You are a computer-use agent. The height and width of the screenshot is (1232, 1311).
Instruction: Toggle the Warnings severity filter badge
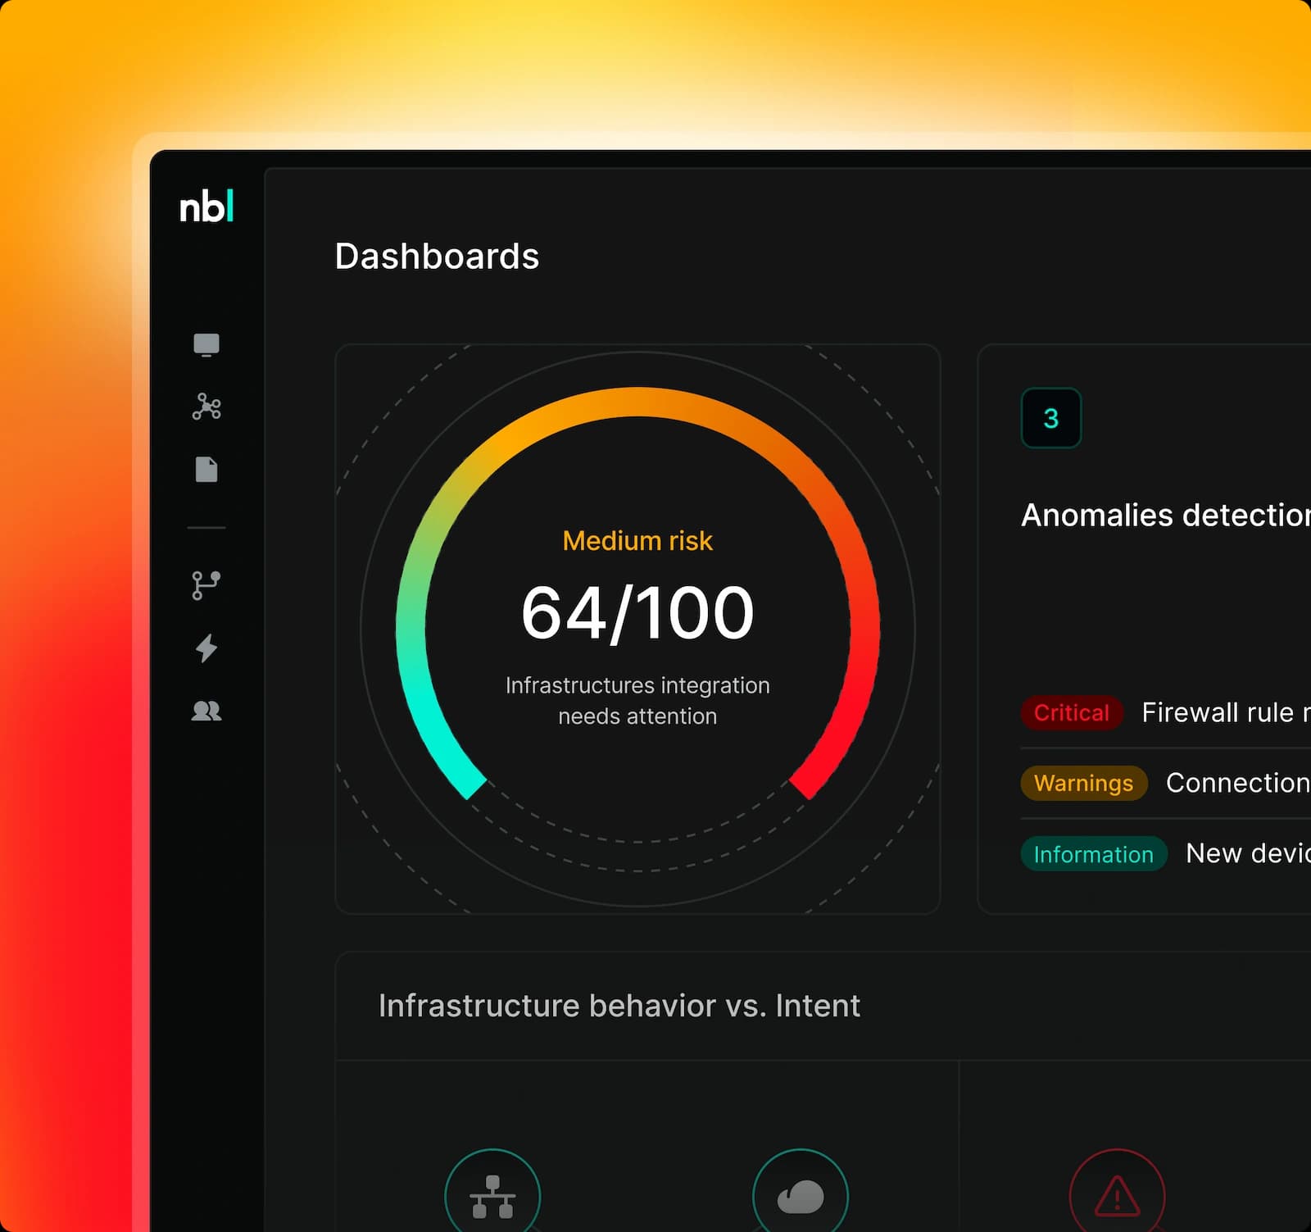coord(1083,783)
